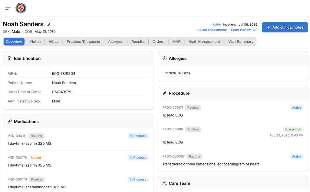Click In Progress status on MED-000176
310x192 pixels.
click(x=138, y=179)
